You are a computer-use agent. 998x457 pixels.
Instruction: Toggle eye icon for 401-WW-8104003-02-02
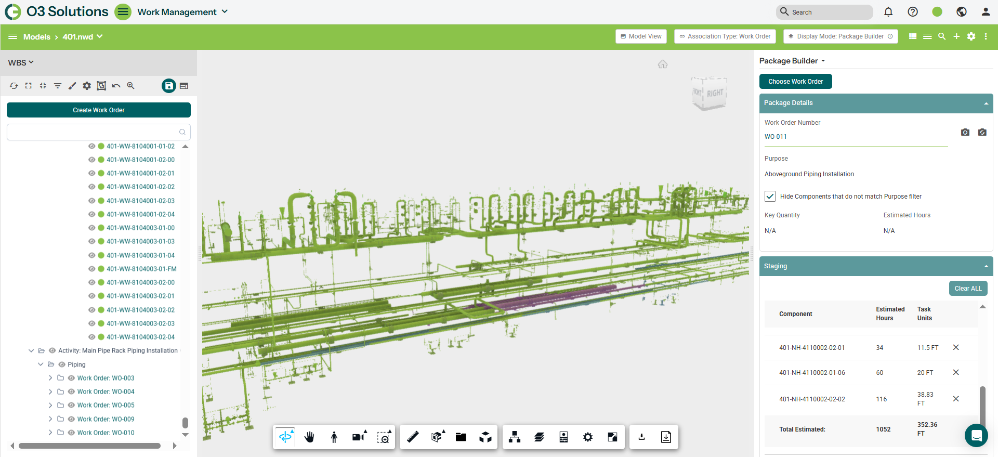pyautogui.click(x=92, y=310)
